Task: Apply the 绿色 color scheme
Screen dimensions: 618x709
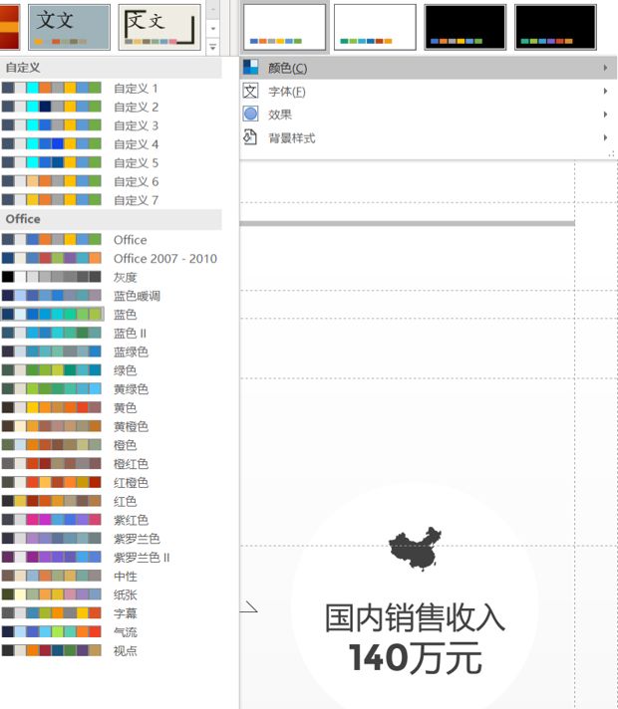Action: click(x=111, y=370)
